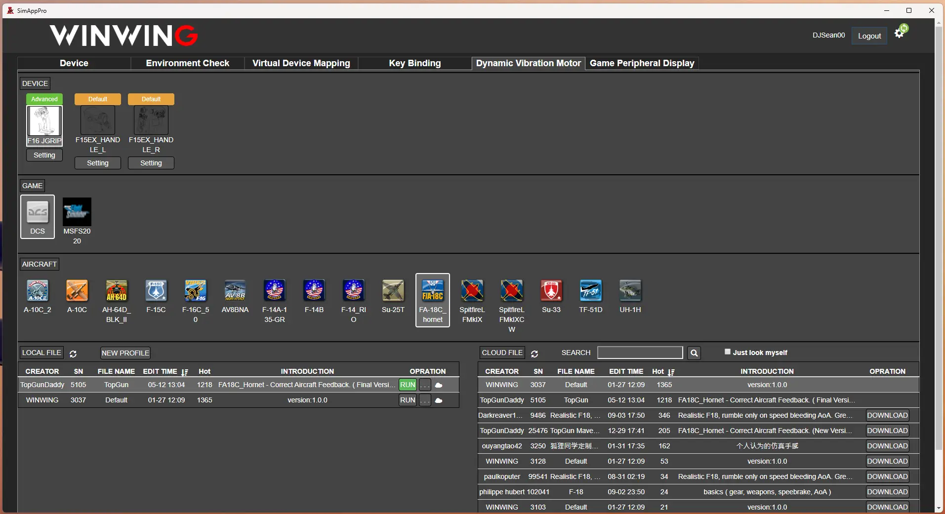Open more options for TopGun local profile

click(x=425, y=385)
